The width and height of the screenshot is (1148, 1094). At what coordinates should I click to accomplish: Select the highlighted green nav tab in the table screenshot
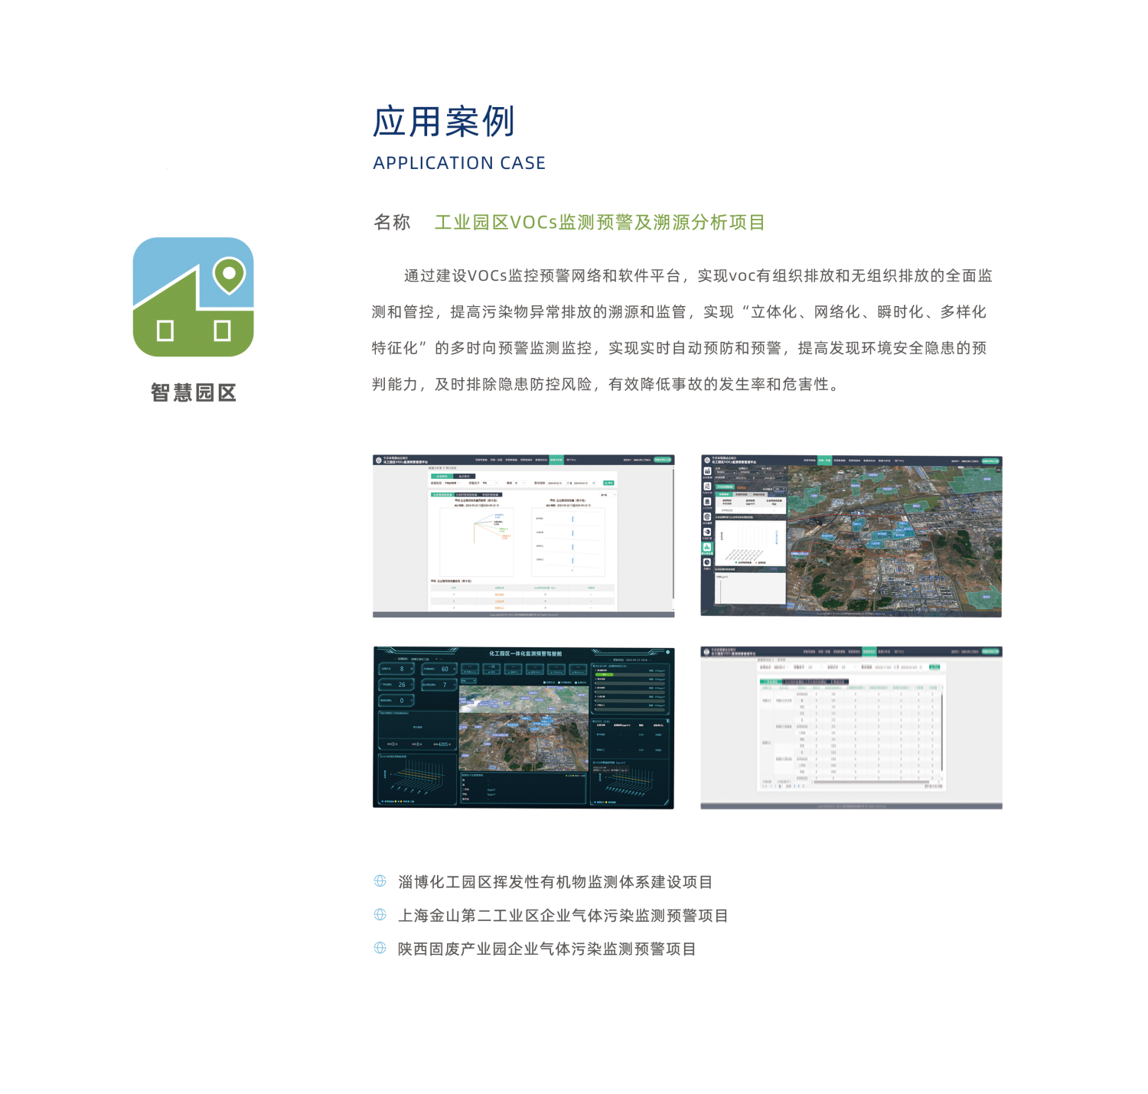coord(869,652)
